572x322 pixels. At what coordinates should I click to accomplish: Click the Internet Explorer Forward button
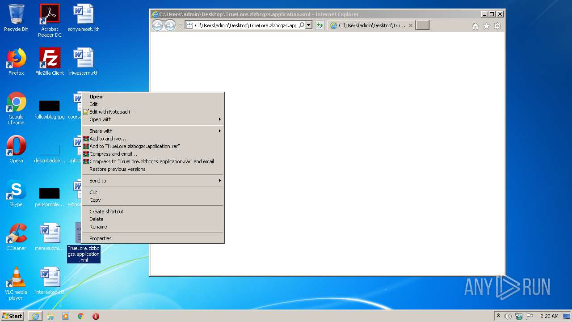point(170,25)
